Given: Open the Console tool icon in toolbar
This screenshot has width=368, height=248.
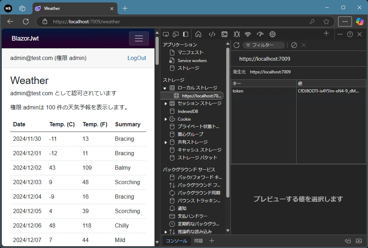Looking at the screenshot, I should pyautogui.click(x=224, y=35).
